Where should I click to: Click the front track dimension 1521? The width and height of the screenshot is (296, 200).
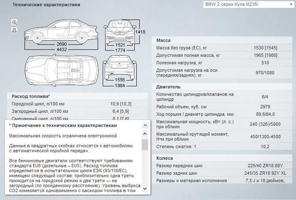click(x=120, y=45)
